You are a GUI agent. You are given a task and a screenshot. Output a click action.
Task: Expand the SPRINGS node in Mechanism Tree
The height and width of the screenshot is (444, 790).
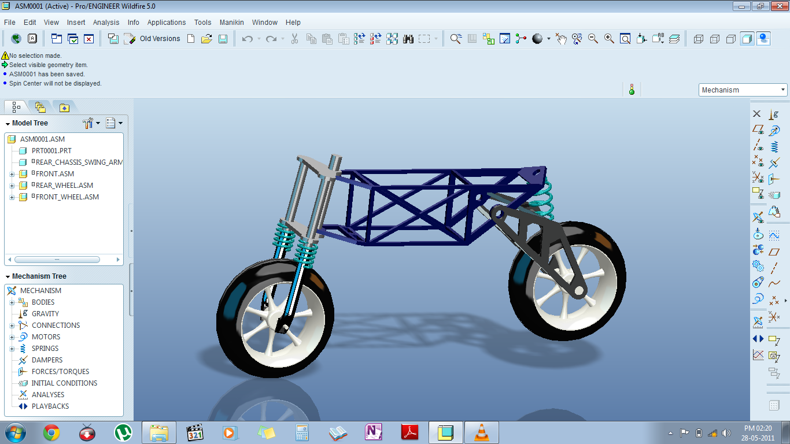tap(12, 349)
